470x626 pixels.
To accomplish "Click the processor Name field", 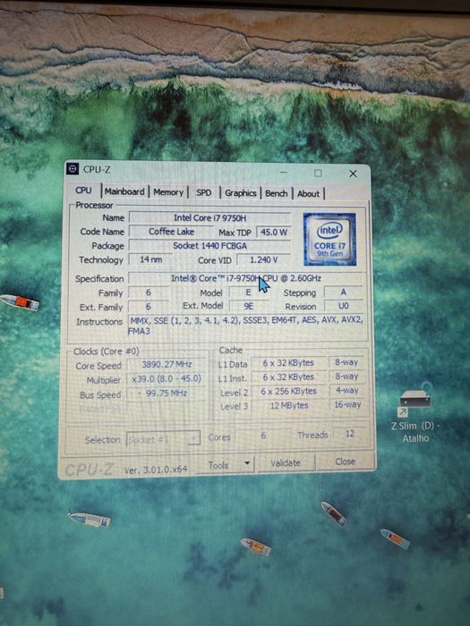I will coord(209,218).
